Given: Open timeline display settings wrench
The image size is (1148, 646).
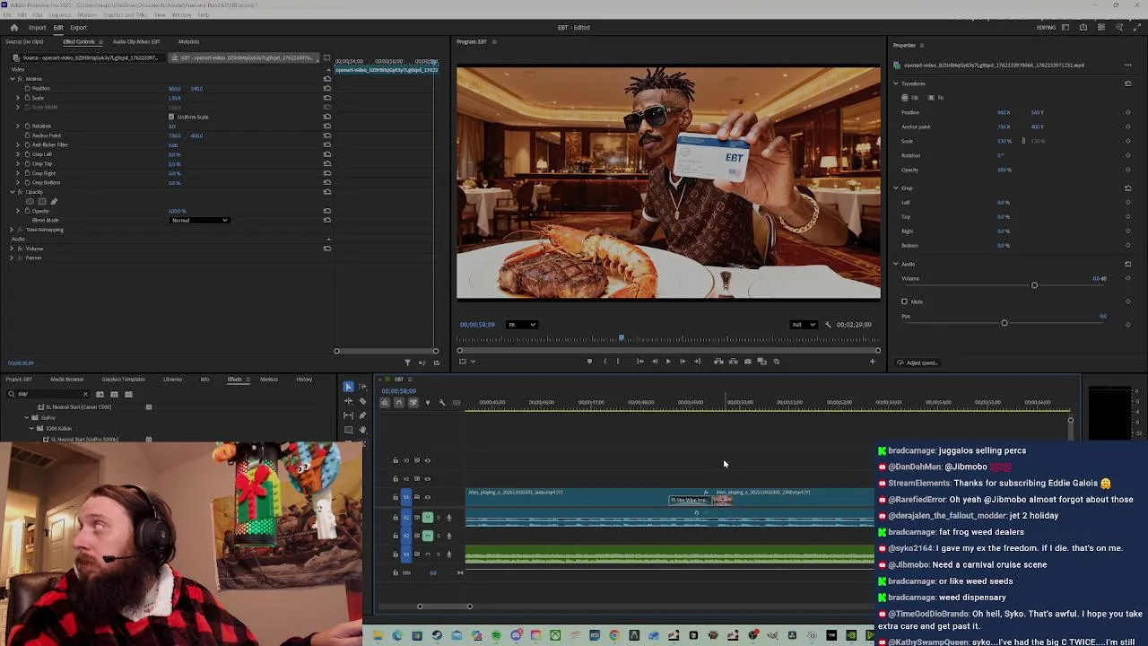Looking at the screenshot, I should (x=441, y=402).
